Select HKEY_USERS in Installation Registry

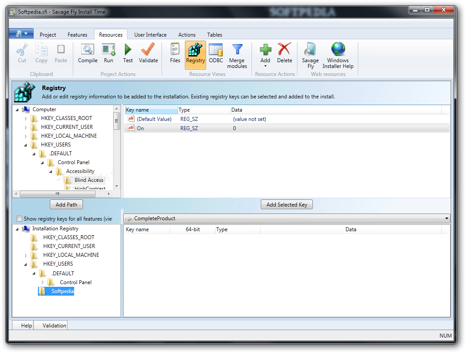coord(58,264)
